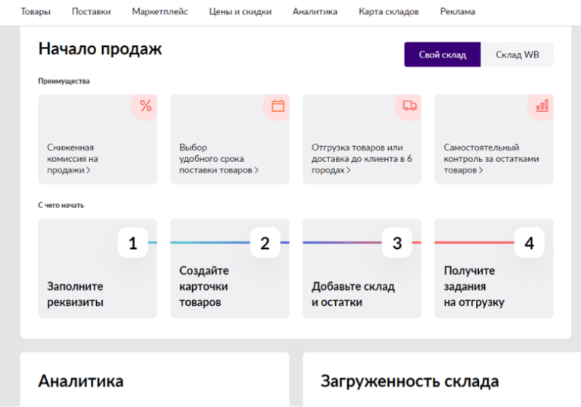This screenshot has width=581, height=407.
Task: Open the "Товары" menu
Action: (x=36, y=12)
